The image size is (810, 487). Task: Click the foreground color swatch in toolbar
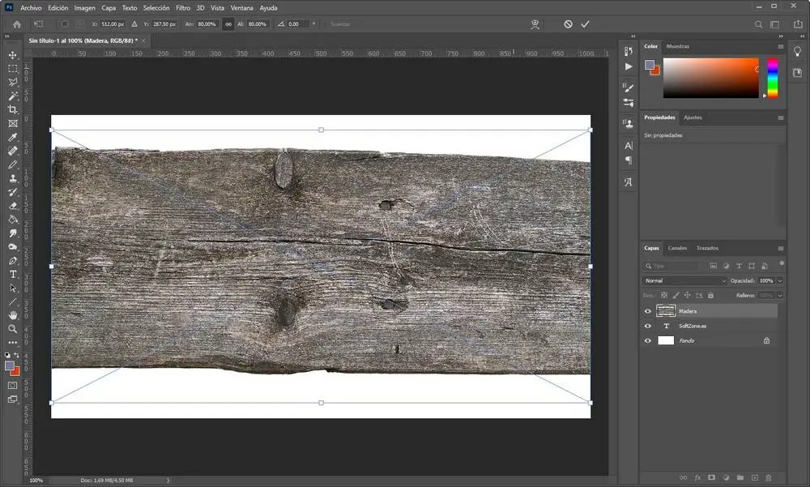(x=10, y=365)
